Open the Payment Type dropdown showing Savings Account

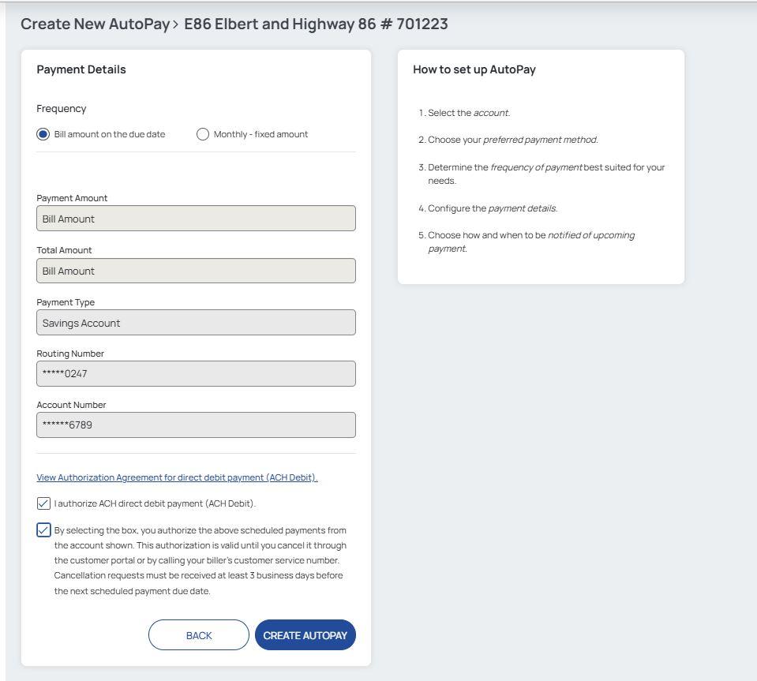pyautogui.click(x=196, y=322)
